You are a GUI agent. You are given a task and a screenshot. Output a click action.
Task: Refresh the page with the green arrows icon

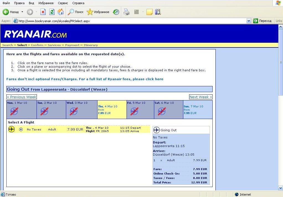coord(52,12)
